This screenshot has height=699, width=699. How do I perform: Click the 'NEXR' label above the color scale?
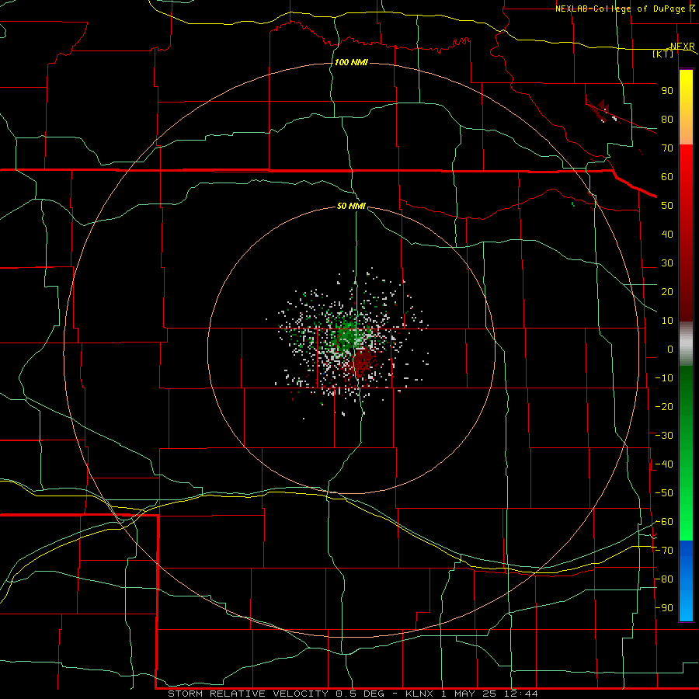683,47
